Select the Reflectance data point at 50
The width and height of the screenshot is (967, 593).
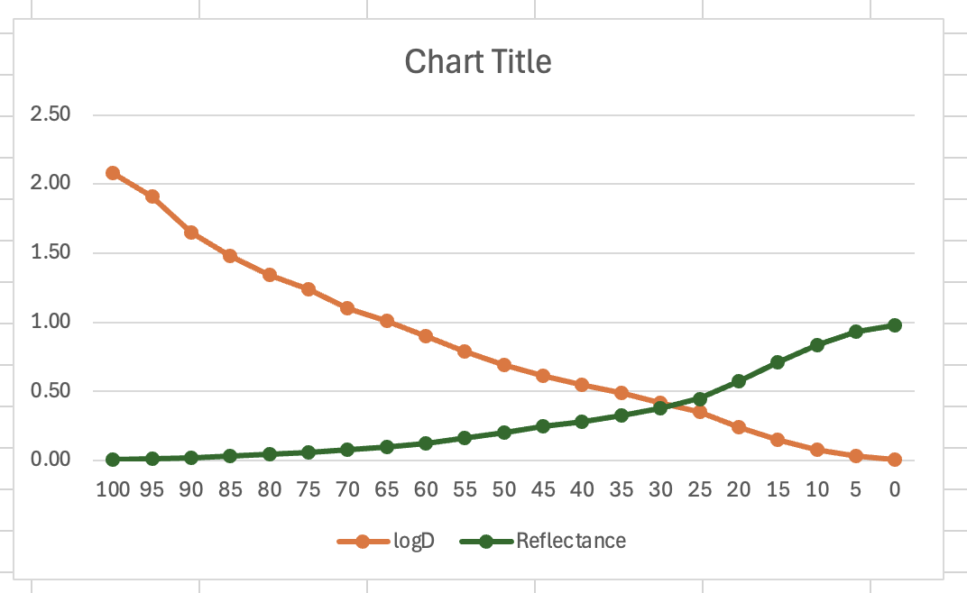point(504,433)
